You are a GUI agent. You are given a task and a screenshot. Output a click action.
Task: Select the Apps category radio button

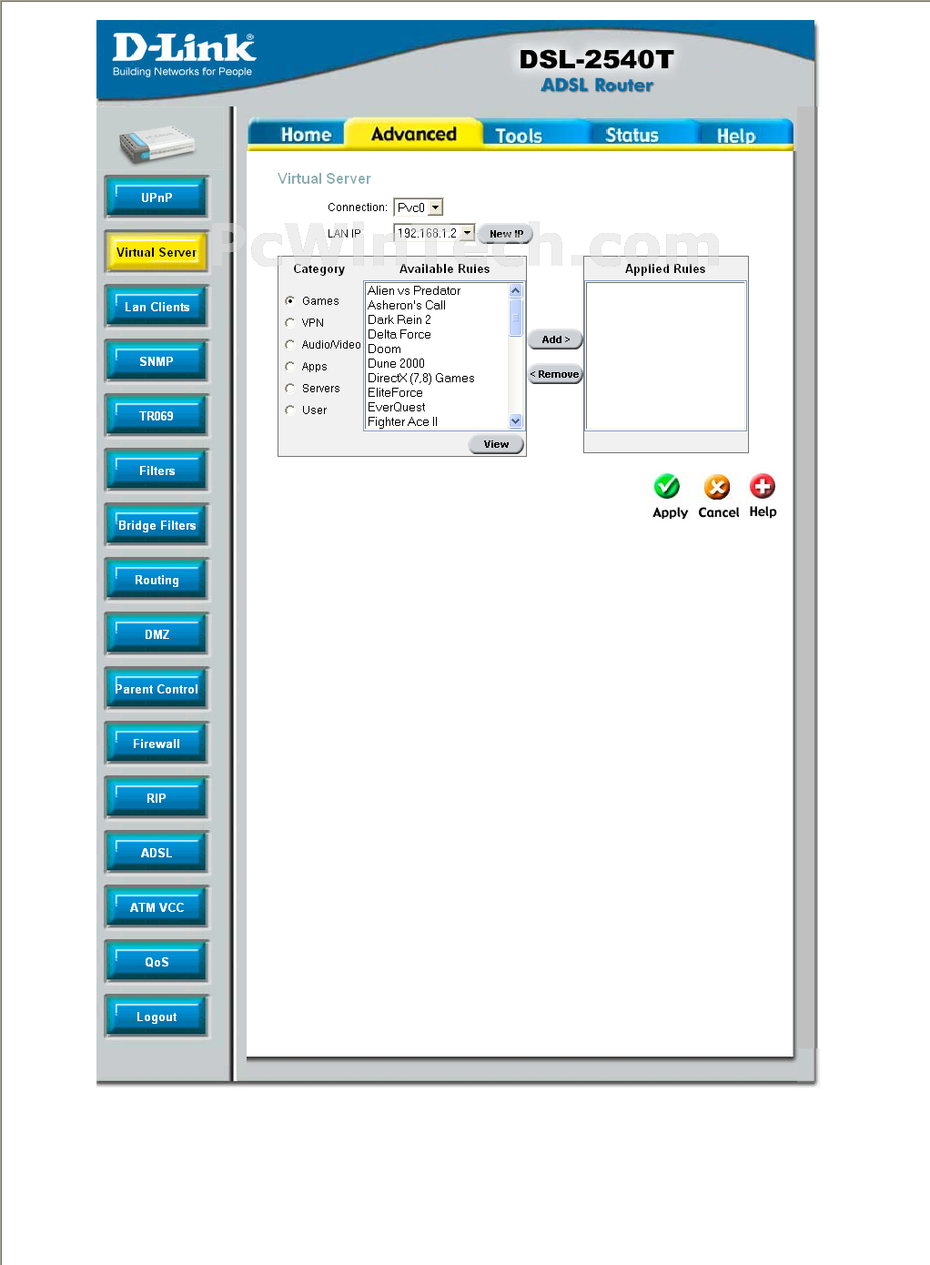290,367
